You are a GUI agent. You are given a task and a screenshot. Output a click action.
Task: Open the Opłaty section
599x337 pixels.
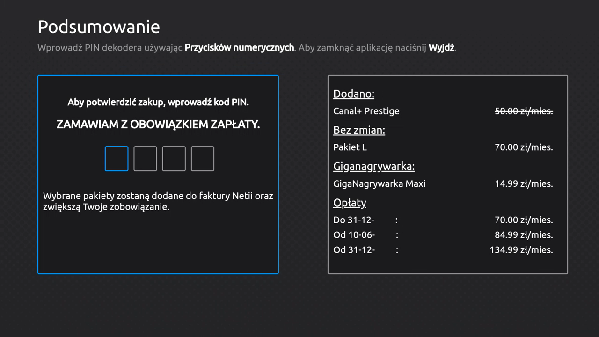pyautogui.click(x=350, y=203)
